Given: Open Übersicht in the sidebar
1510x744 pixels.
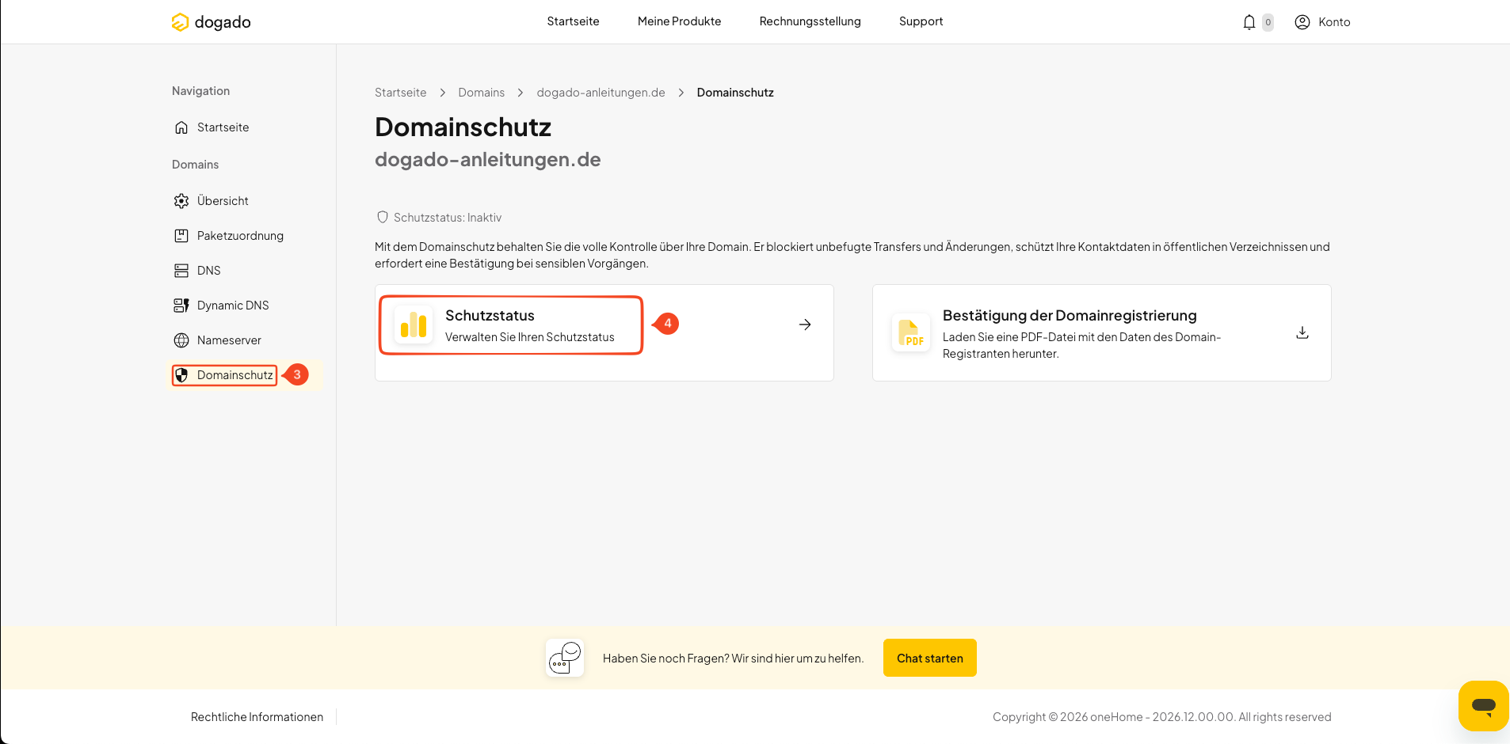Looking at the screenshot, I should pyautogui.click(x=223, y=201).
